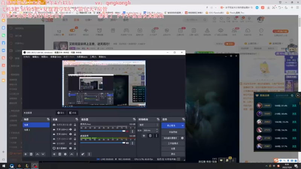Open transition properties three-dot menu
301x169 pixels.
[x=157, y=136]
